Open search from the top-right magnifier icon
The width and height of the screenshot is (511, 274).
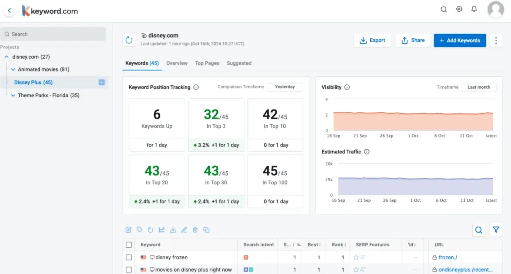click(x=444, y=10)
